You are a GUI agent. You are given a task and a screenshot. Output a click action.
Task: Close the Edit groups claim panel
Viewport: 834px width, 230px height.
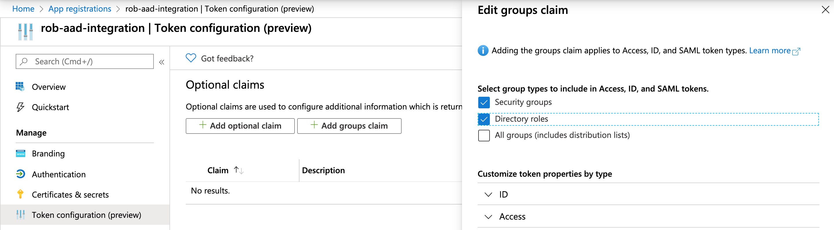(825, 10)
